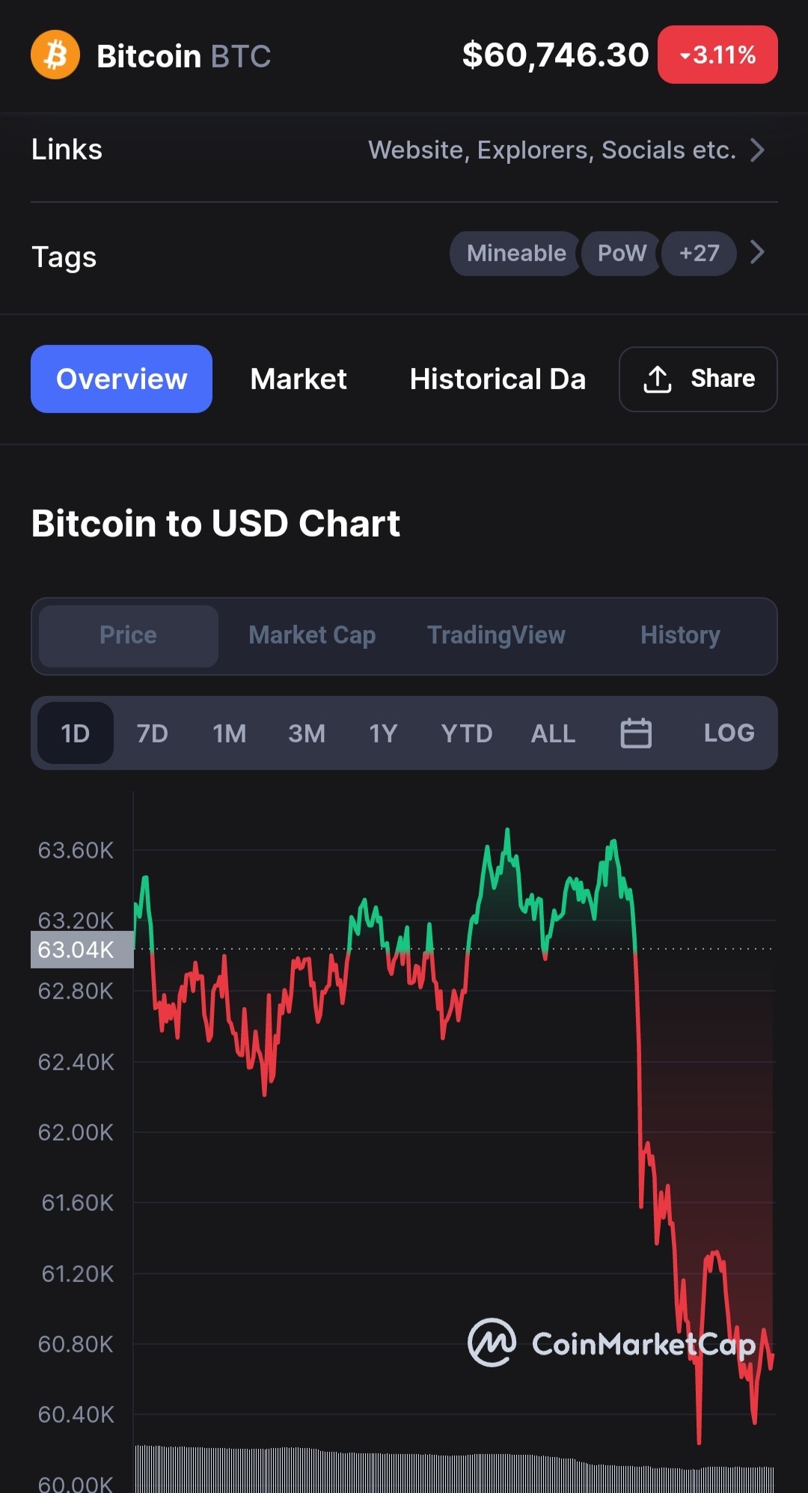Tap the share upload arrow icon
Image resolution: width=808 pixels, height=1493 pixels.
pyautogui.click(x=657, y=379)
